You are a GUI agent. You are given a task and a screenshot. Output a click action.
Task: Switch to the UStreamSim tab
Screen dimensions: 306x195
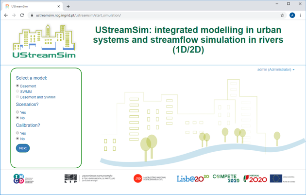(33, 6)
